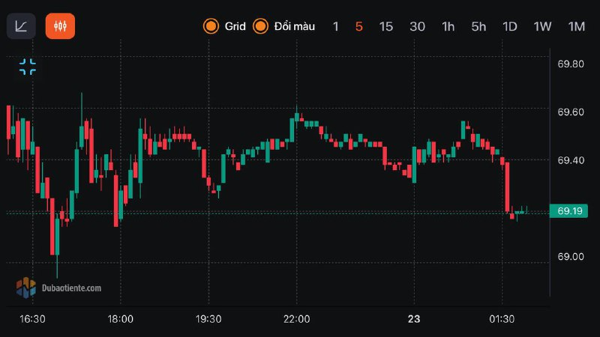
Task: Click the 69.80 price axis label
Action: point(571,64)
